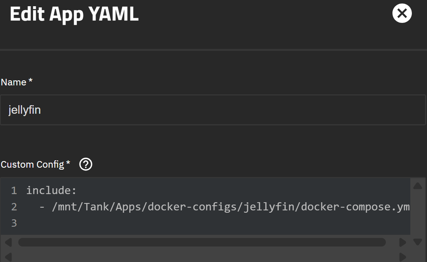The height and width of the screenshot is (262, 427).
Task: Click the vertical scrollbar track in editor
Action: (x=418, y=213)
